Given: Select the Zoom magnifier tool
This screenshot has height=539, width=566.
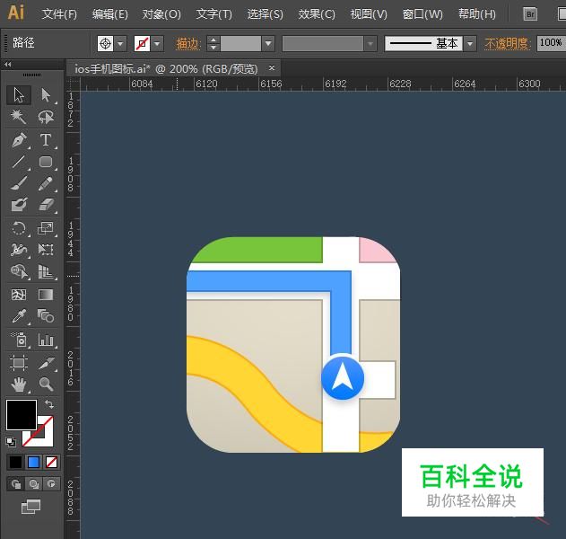Looking at the screenshot, I should 46,384.
